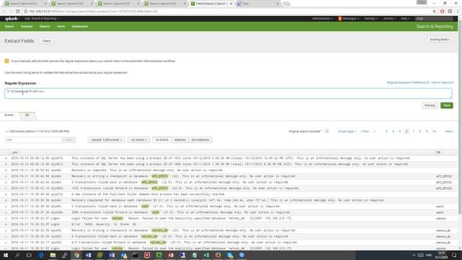Screen dimensions: 462x260
Task: Apply the event filter button
Action: point(69,139)
